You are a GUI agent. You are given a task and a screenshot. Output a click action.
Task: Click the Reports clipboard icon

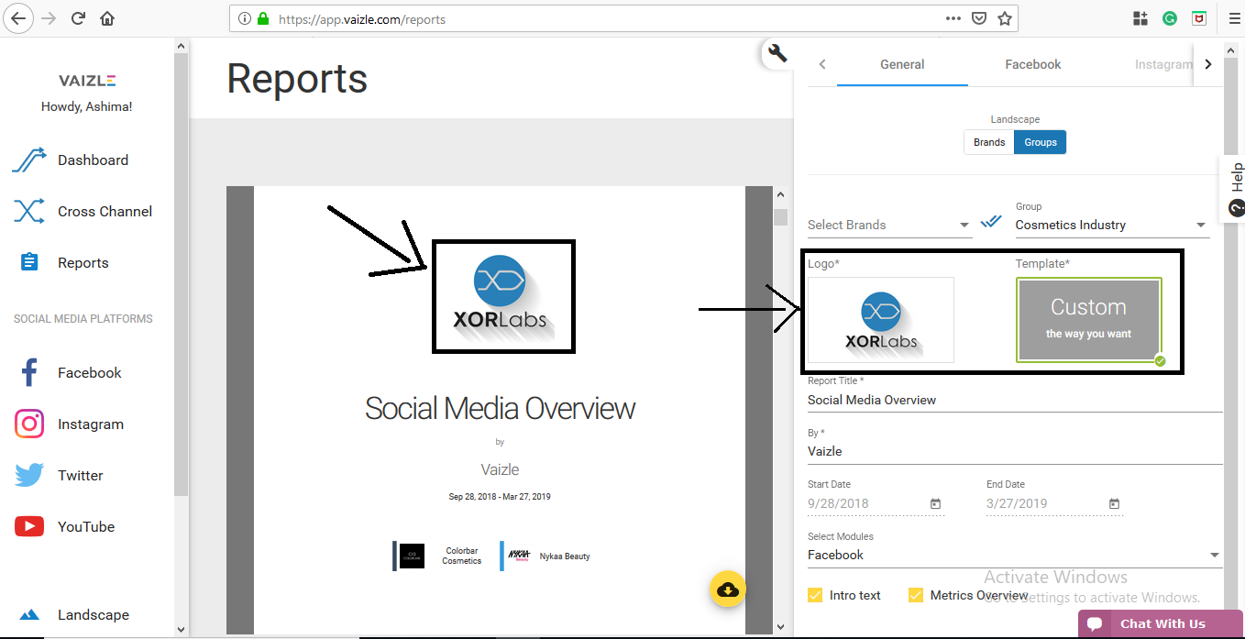[29, 262]
